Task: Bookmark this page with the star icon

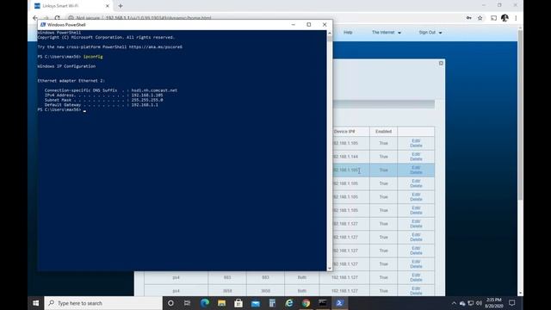Action: 480,18
